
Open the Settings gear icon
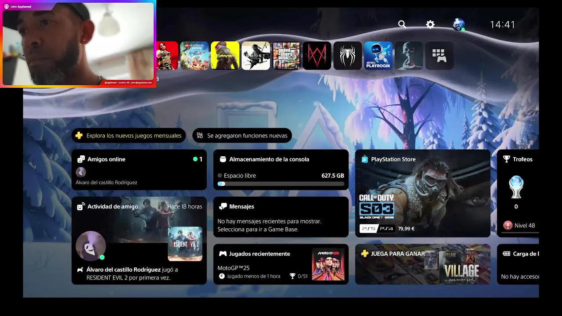pos(430,25)
